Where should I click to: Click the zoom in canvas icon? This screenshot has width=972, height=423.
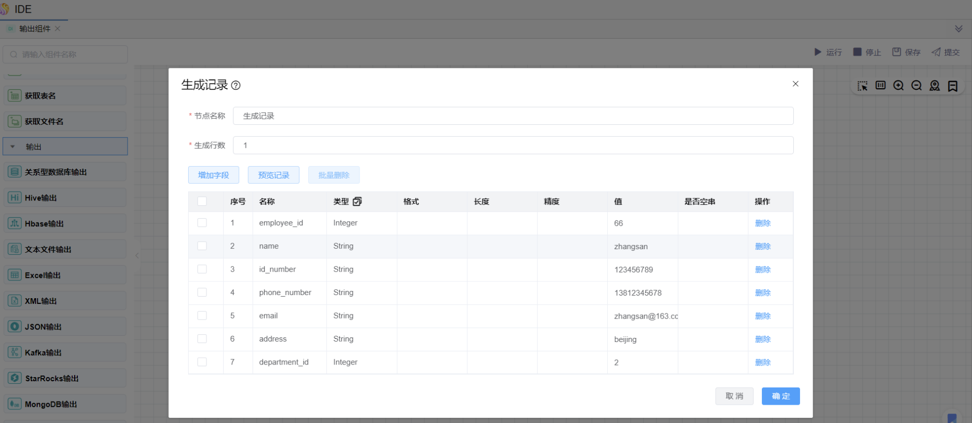pos(898,86)
